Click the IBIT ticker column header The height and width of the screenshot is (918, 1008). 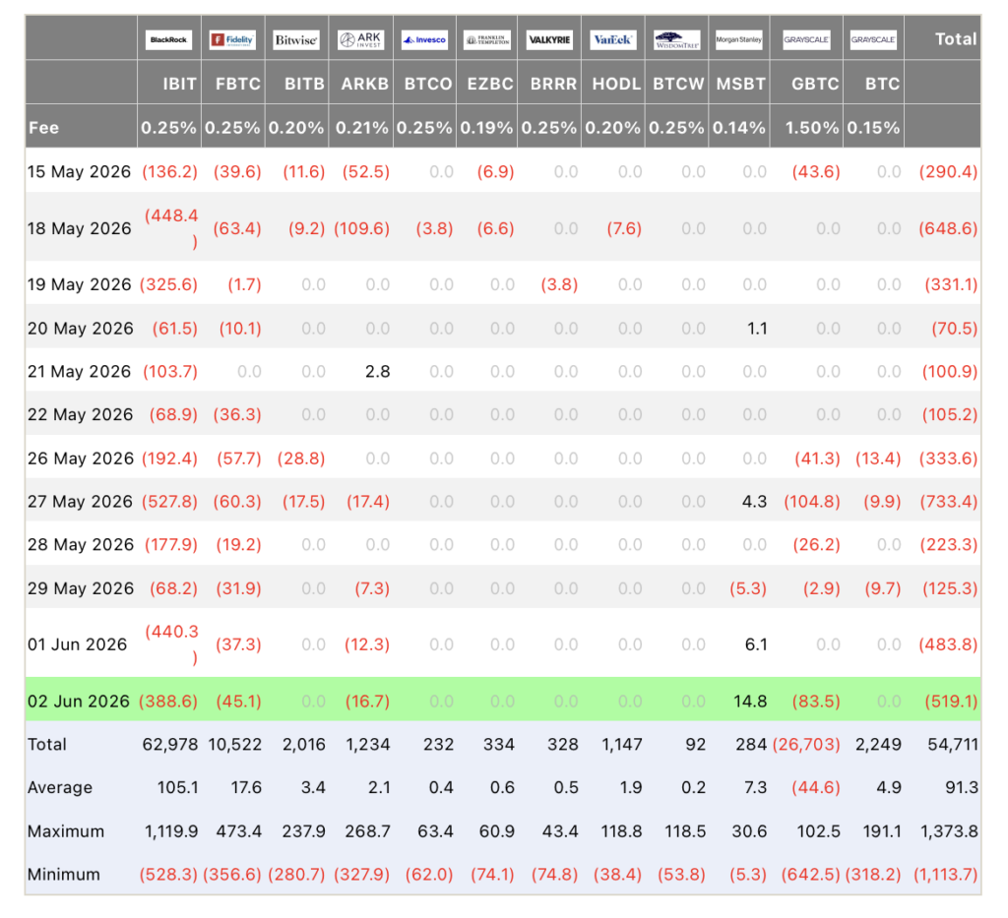pyautogui.click(x=179, y=84)
